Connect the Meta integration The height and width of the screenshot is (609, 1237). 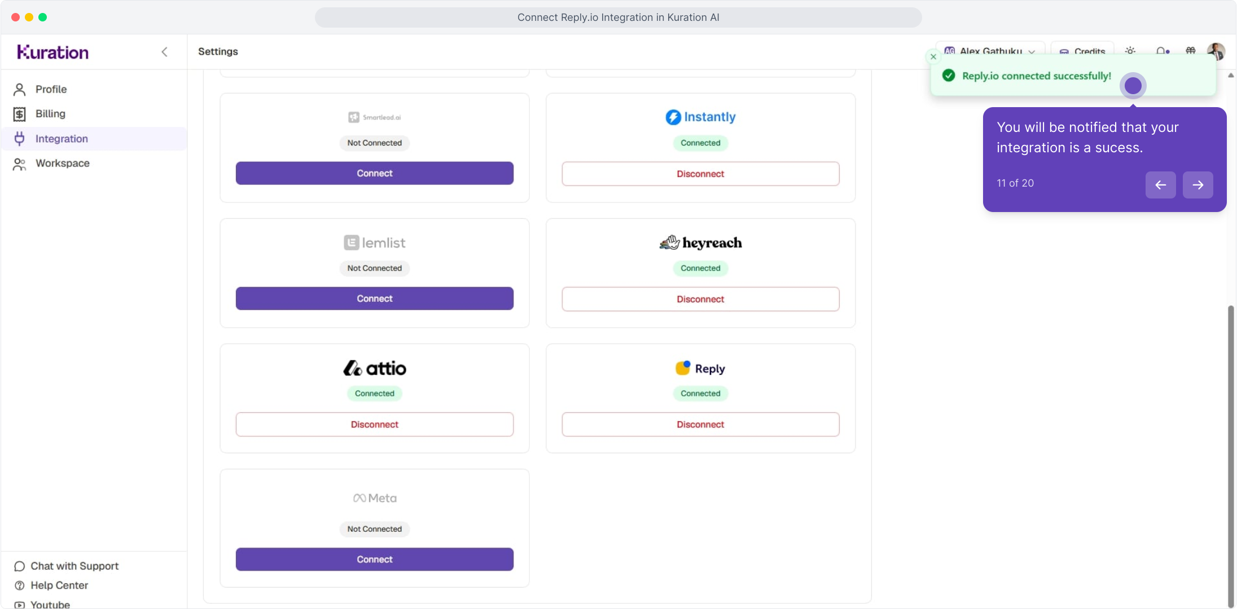[375, 559]
